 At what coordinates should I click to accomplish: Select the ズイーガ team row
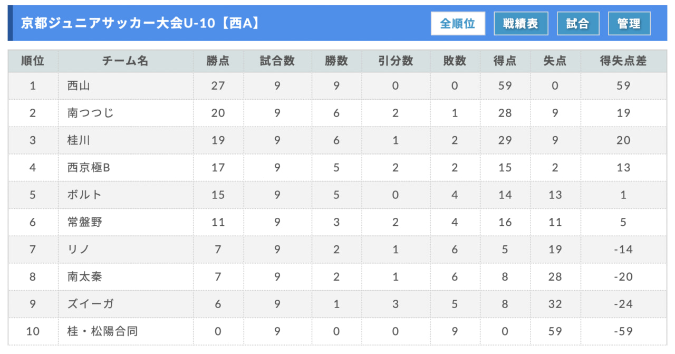(x=337, y=304)
